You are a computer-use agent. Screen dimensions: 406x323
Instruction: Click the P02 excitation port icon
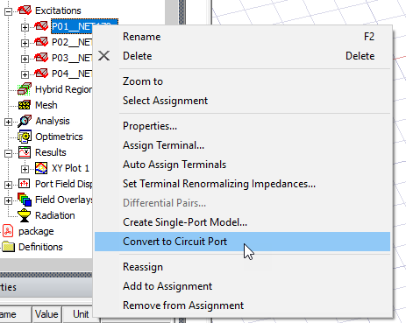pyautogui.click(x=41, y=42)
